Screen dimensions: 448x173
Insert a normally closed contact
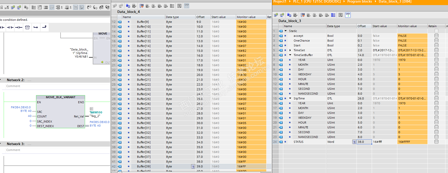point(10,27)
